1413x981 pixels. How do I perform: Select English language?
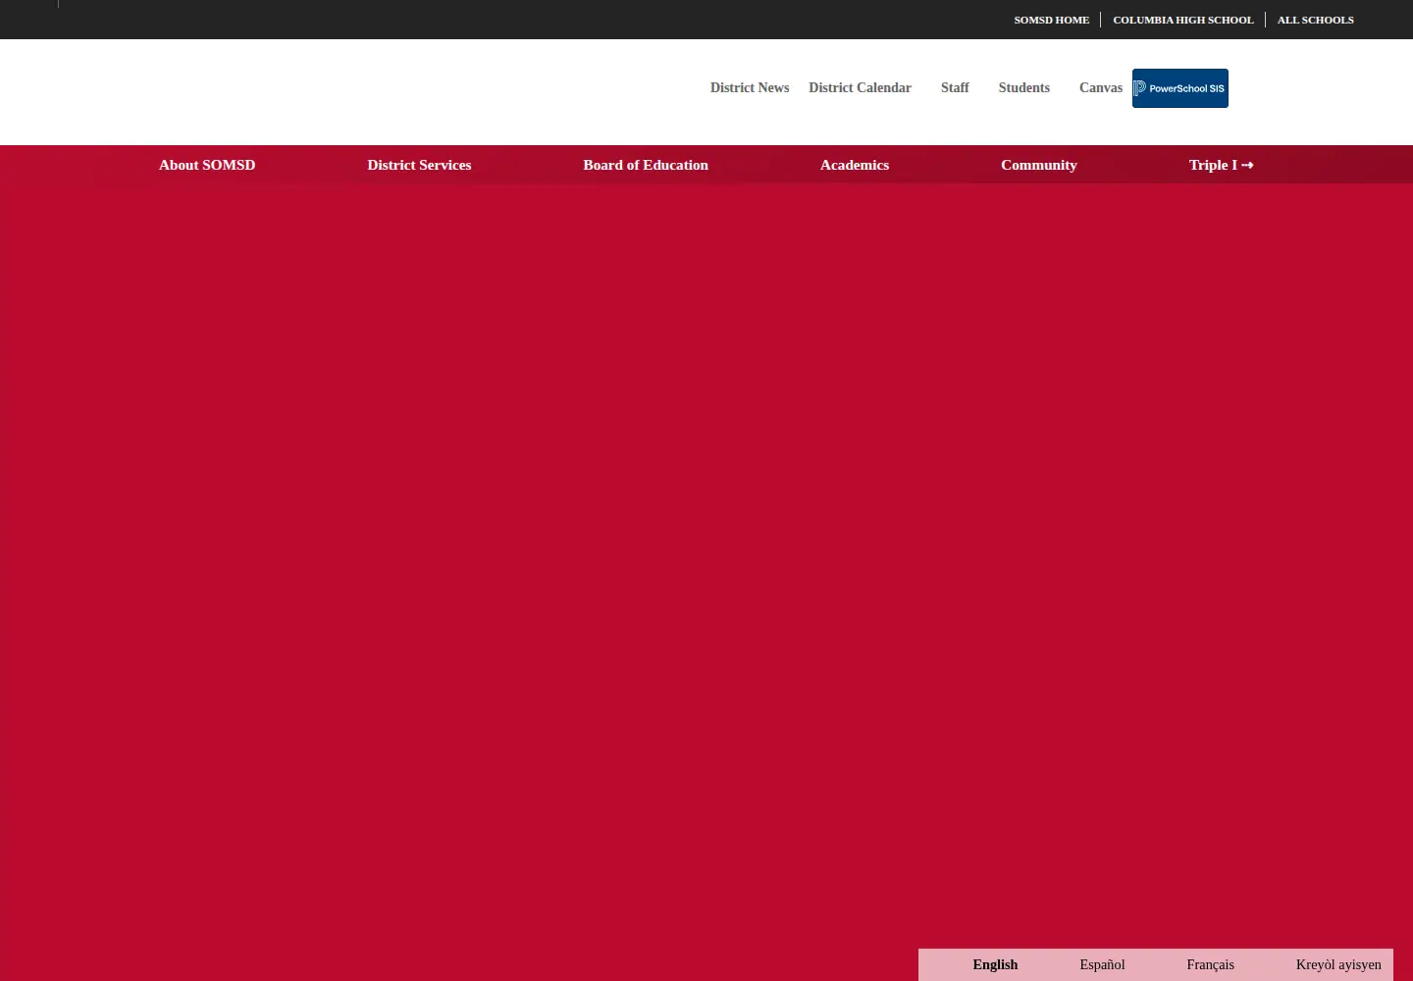pos(995,965)
